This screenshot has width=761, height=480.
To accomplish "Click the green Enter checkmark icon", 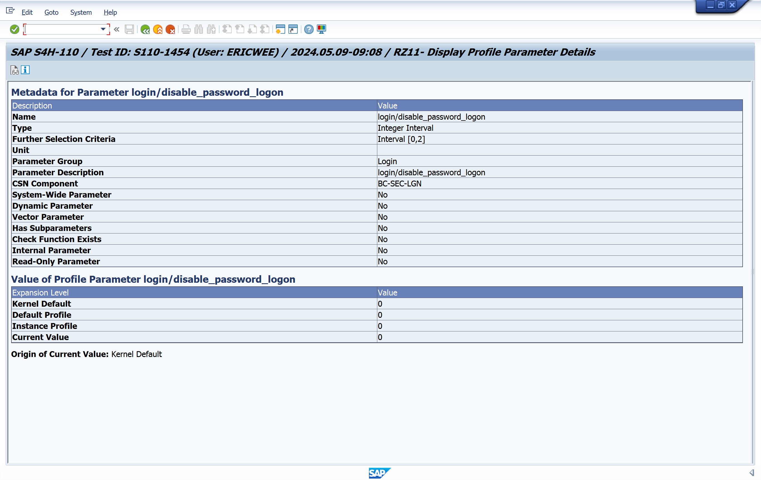I will pyautogui.click(x=14, y=29).
